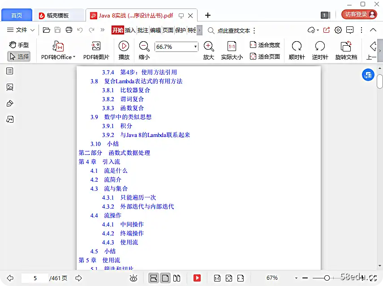Click the 点此查找文本 search field
The width and height of the screenshot is (383, 286).
[x=233, y=31]
